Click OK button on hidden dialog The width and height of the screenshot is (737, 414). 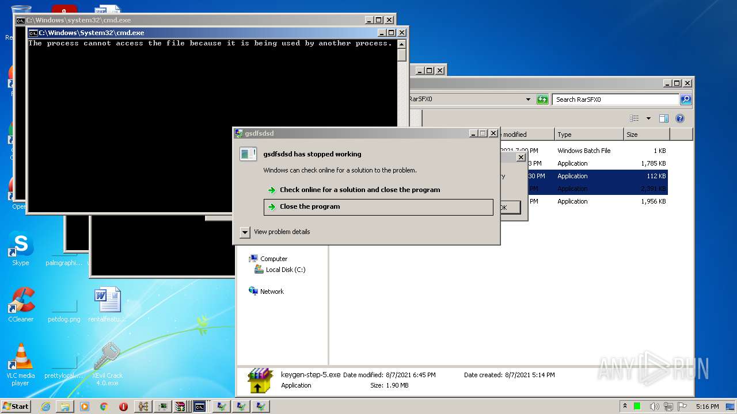point(510,208)
